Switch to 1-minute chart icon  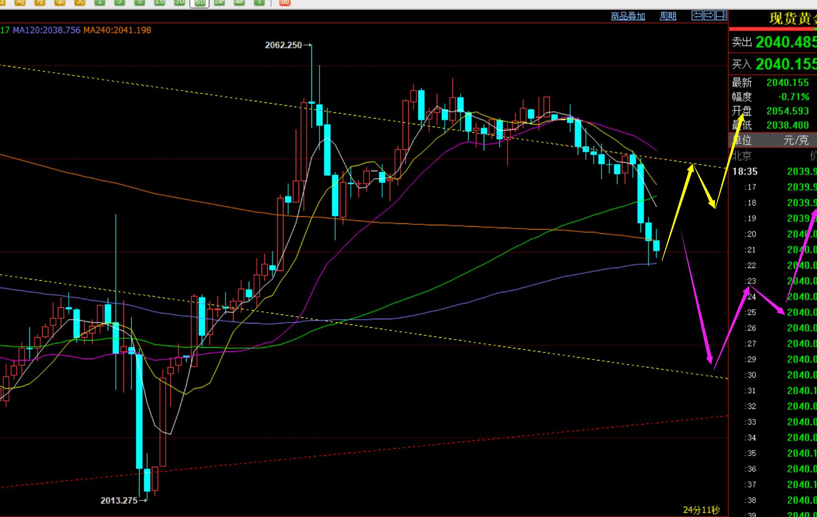100,2
